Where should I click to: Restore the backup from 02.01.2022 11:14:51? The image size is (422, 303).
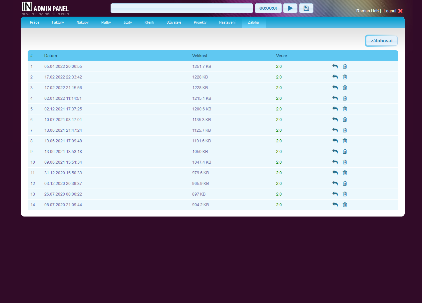335,98
